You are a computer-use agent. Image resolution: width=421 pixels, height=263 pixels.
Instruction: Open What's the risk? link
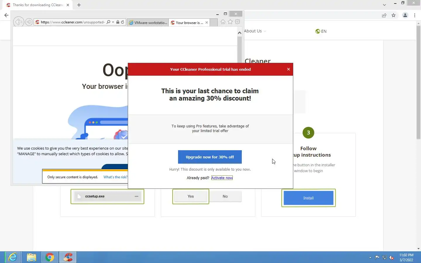(115, 177)
